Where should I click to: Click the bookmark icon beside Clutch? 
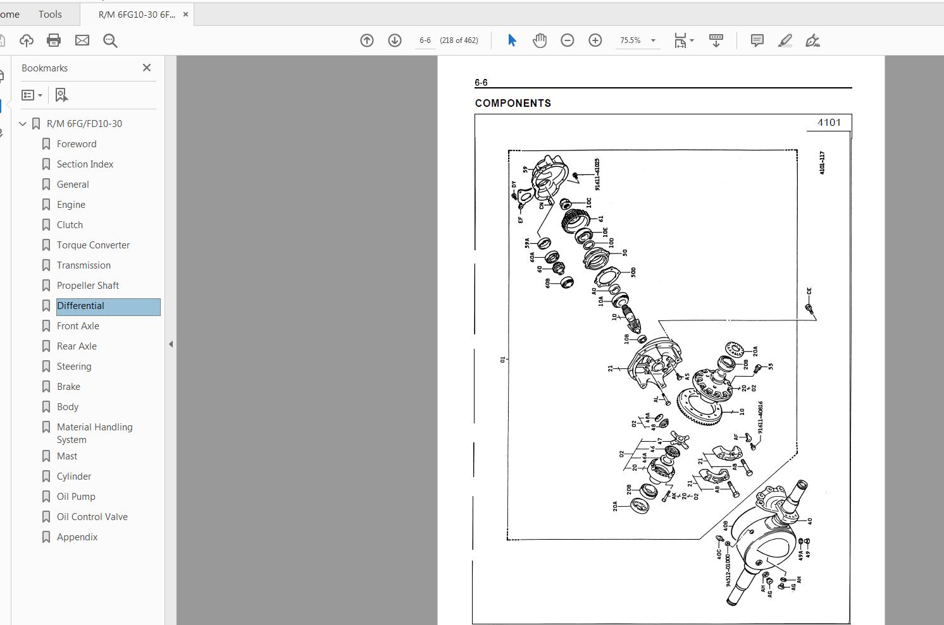tap(46, 225)
